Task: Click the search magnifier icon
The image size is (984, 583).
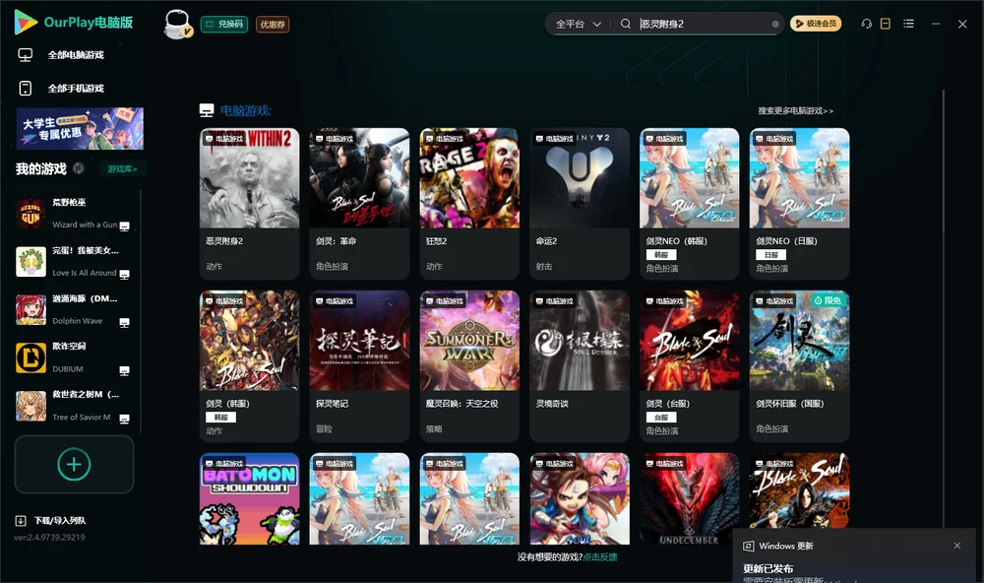Action: (625, 24)
